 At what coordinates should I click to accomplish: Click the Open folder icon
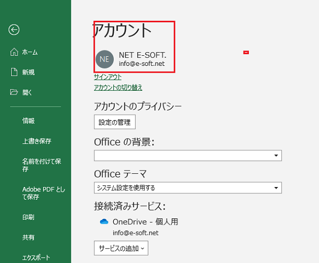pyautogui.click(x=14, y=92)
